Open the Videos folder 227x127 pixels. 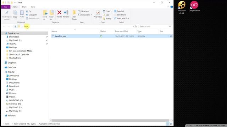coord(12,97)
